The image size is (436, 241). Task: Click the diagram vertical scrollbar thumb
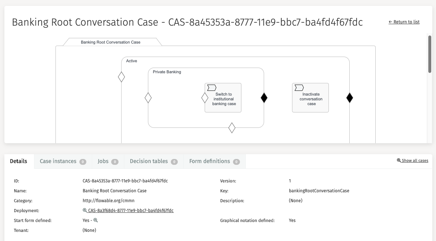point(430,54)
